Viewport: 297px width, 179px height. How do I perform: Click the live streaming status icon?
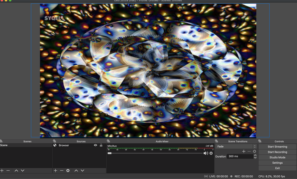coord(206,176)
